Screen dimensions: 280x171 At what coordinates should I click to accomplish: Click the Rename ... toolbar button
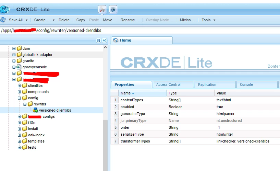pos(130,20)
